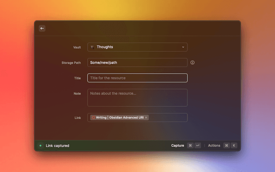
Task: Click the Thoughts vault icon
Action: (92, 47)
